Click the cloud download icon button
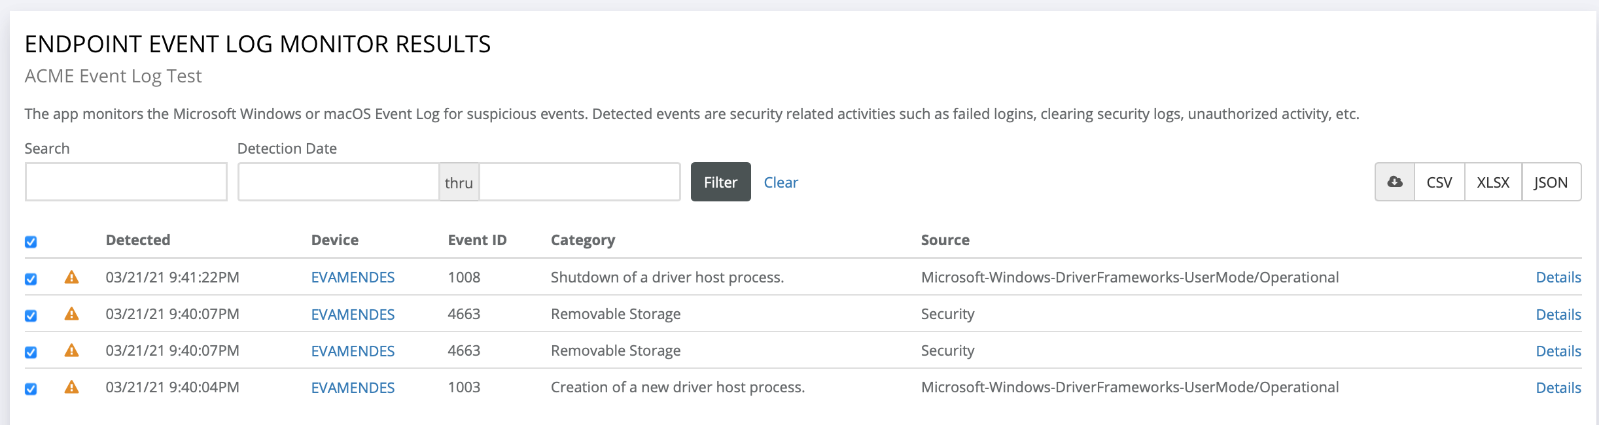Screen dimensions: 1599x425 click(x=1395, y=182)
